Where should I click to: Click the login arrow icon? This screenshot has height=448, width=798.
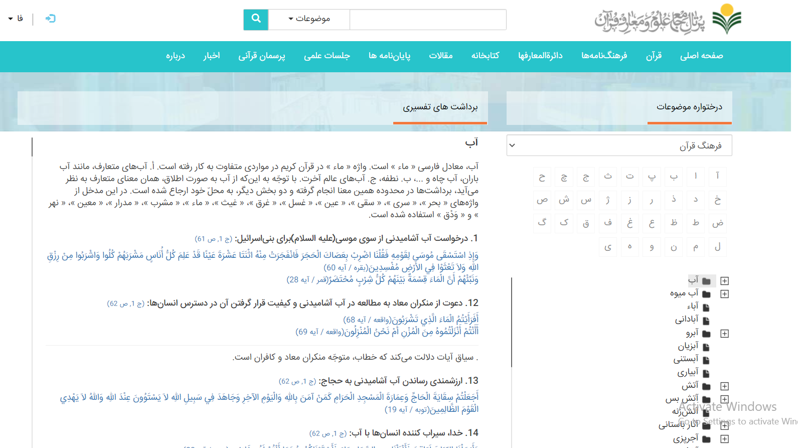coord(50,19)
